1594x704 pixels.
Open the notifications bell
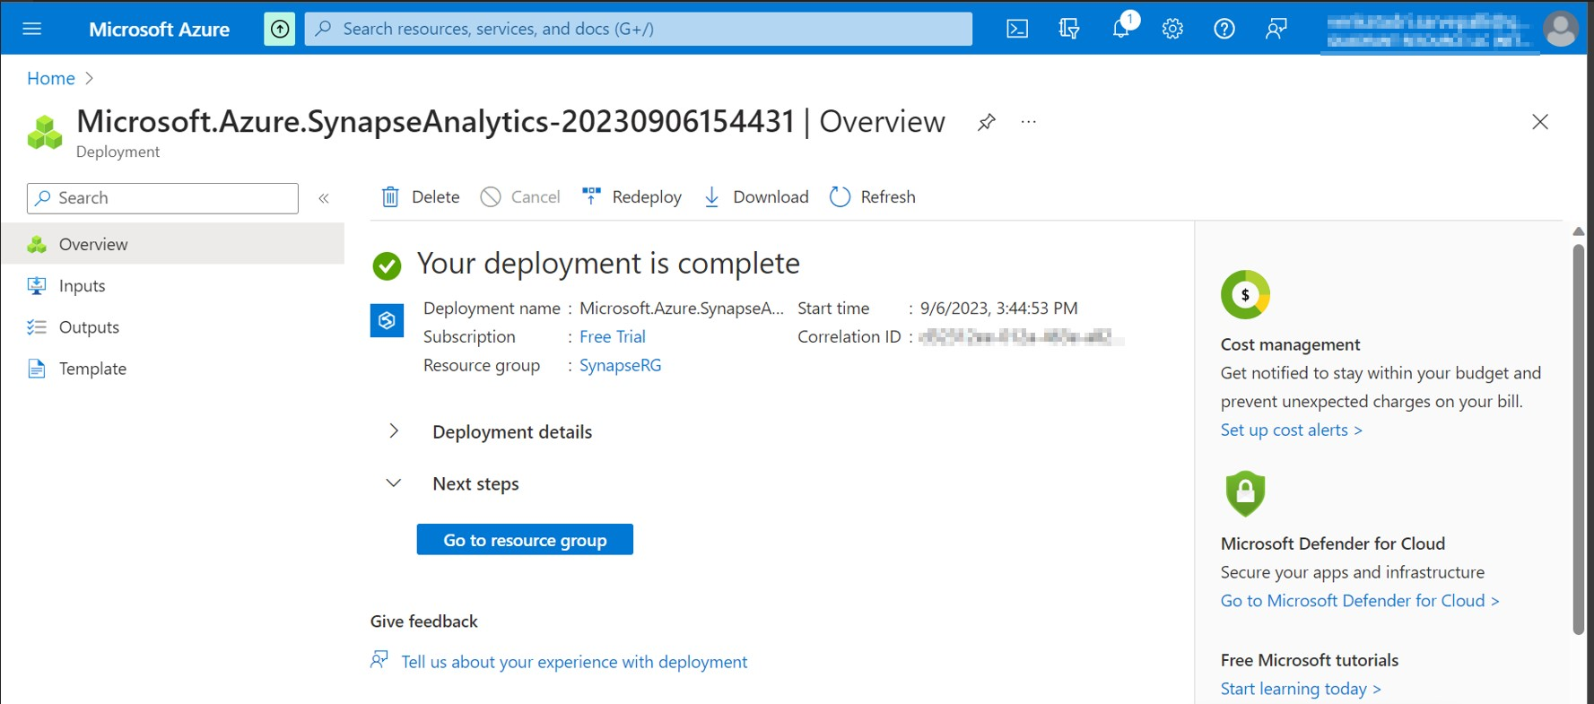(1121, 29)
